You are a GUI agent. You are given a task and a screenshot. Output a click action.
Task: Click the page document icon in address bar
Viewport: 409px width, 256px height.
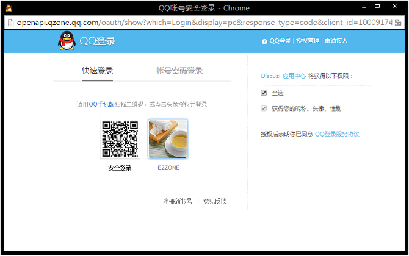11,23
